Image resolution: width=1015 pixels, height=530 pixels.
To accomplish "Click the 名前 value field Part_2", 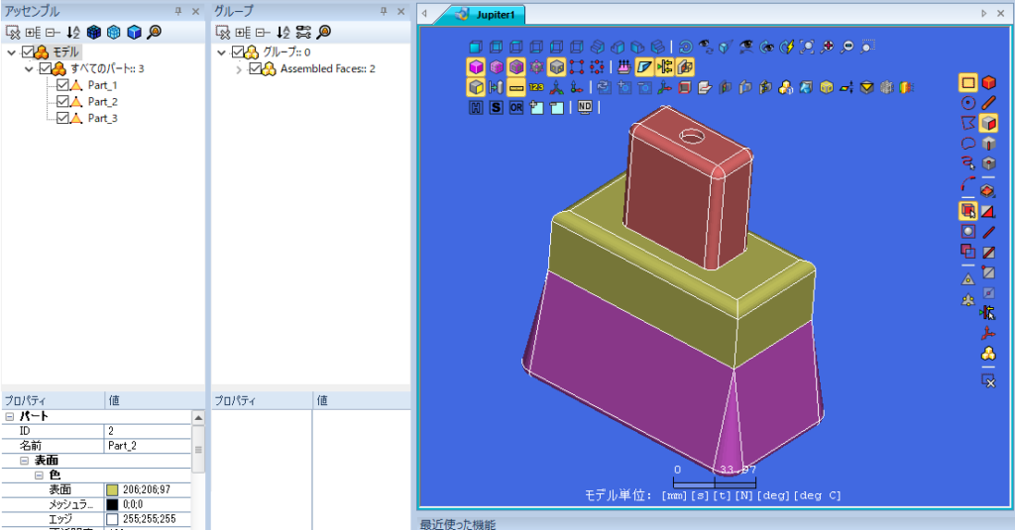I will click(148, 445).
